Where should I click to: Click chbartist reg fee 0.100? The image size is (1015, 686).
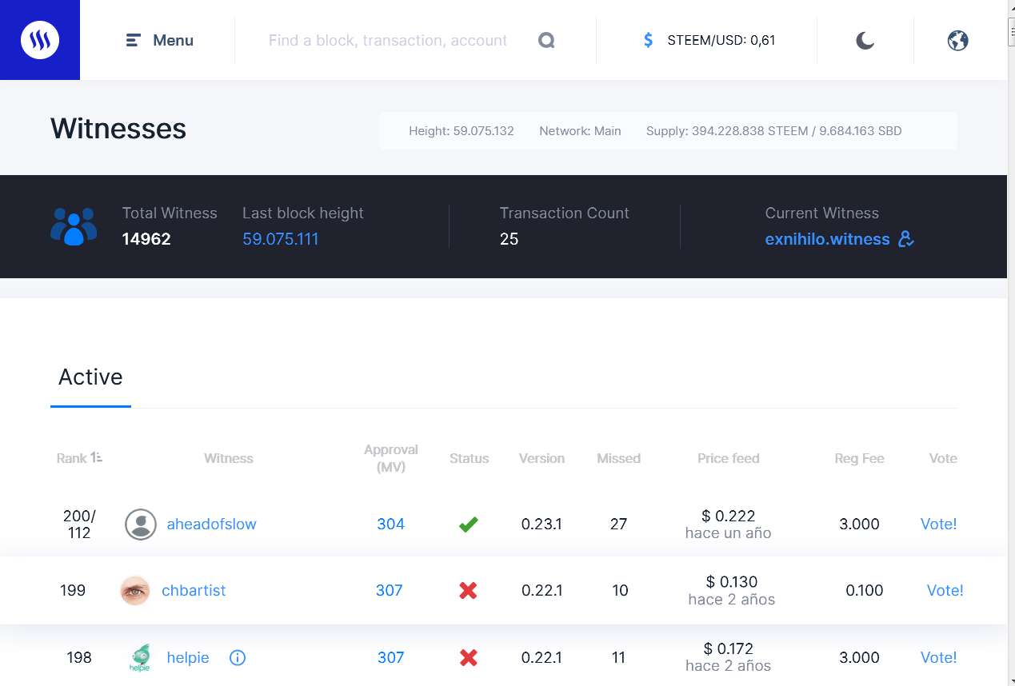point(865,591)
